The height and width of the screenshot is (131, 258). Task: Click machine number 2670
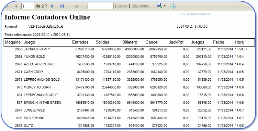tap(19, 64)
